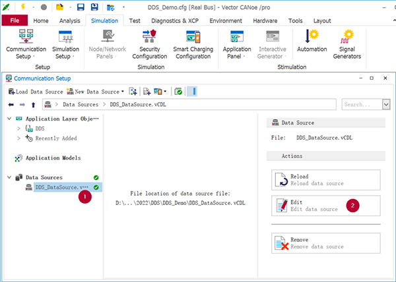This screenshot has width=396, height=282.
Task: Click Load Data Source in the toolbar
Action: [36, 92]
